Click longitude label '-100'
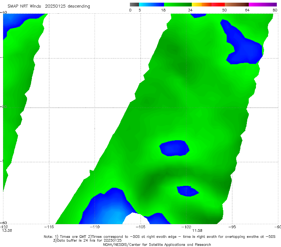 [x=186, y=227]
